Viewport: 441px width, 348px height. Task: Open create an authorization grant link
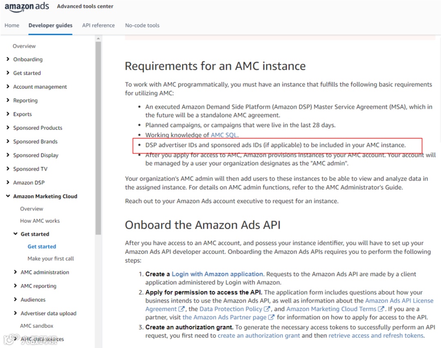(x=259, y=336)
